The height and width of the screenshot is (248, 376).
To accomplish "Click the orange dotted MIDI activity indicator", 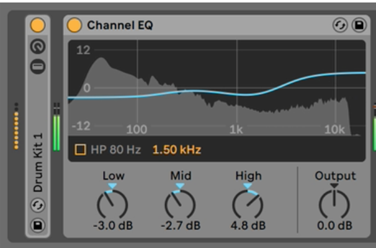I will click(16, 126).
